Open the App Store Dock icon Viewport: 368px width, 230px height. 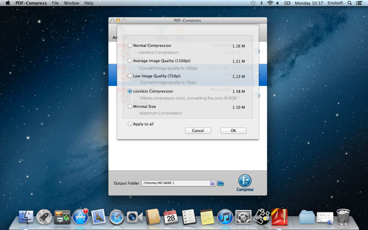80,217
